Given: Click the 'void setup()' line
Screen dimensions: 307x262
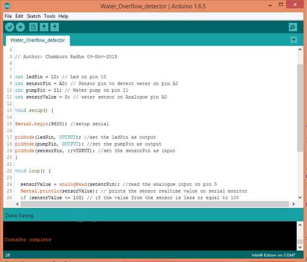Looking at the screenshot, I should [x=34, y=110].
